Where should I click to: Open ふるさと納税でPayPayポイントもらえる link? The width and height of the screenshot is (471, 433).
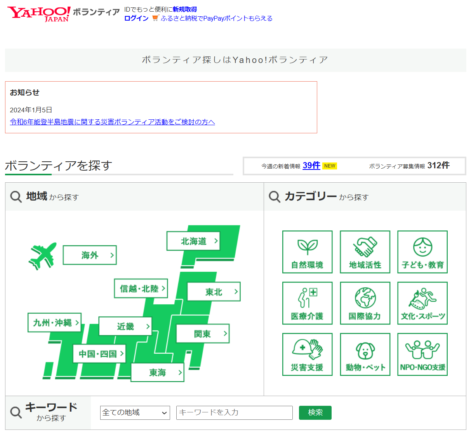click(x=217, y=18)
